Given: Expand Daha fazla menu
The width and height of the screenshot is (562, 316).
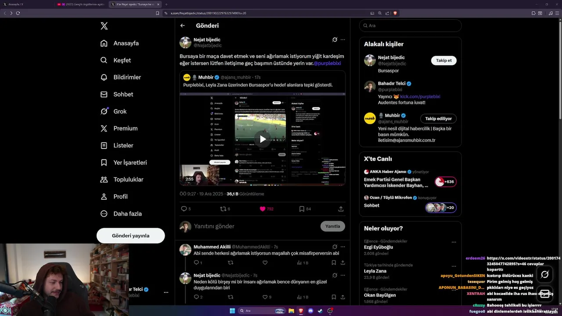Looking at the screenshot, I should 121,214.
